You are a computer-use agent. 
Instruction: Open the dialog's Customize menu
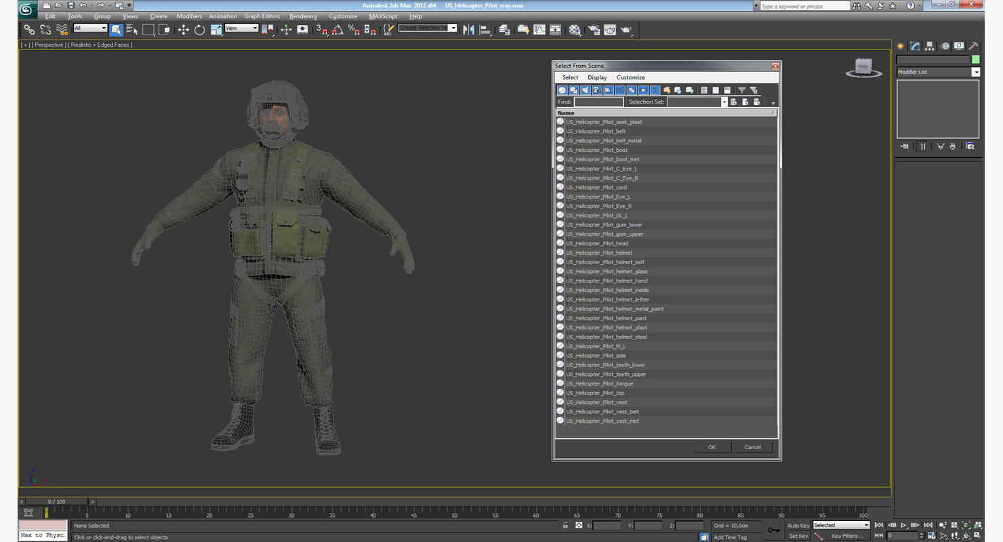(630, 77)
